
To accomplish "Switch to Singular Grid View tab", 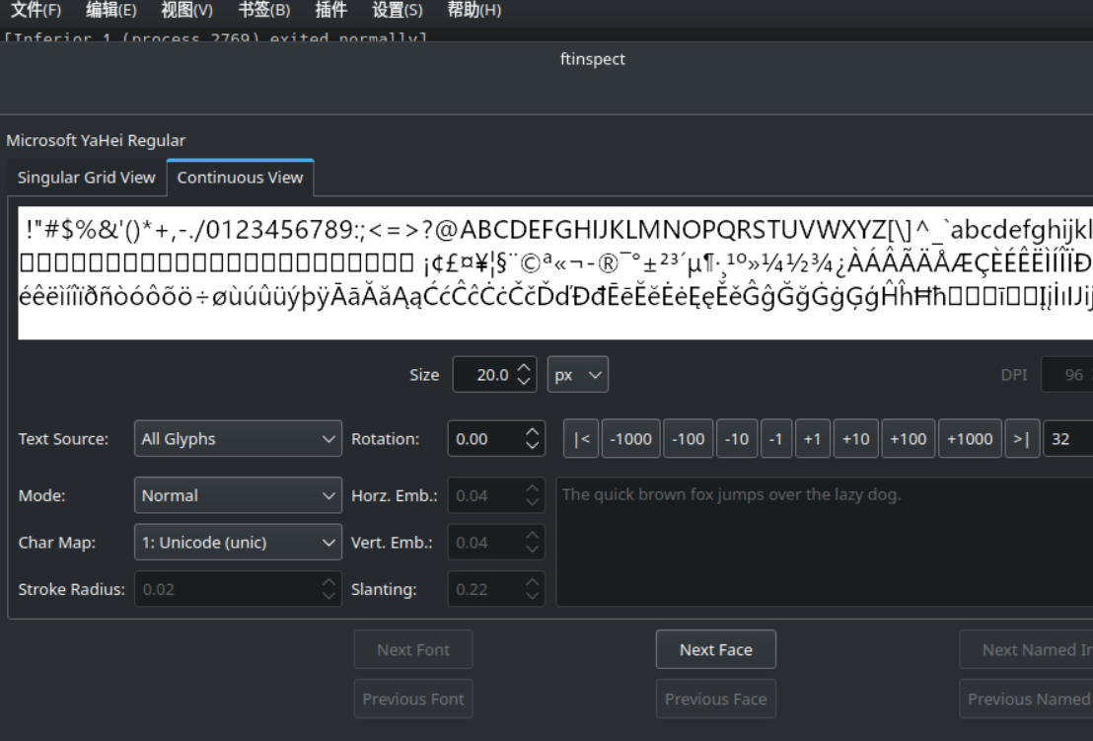I will point(87,178).
